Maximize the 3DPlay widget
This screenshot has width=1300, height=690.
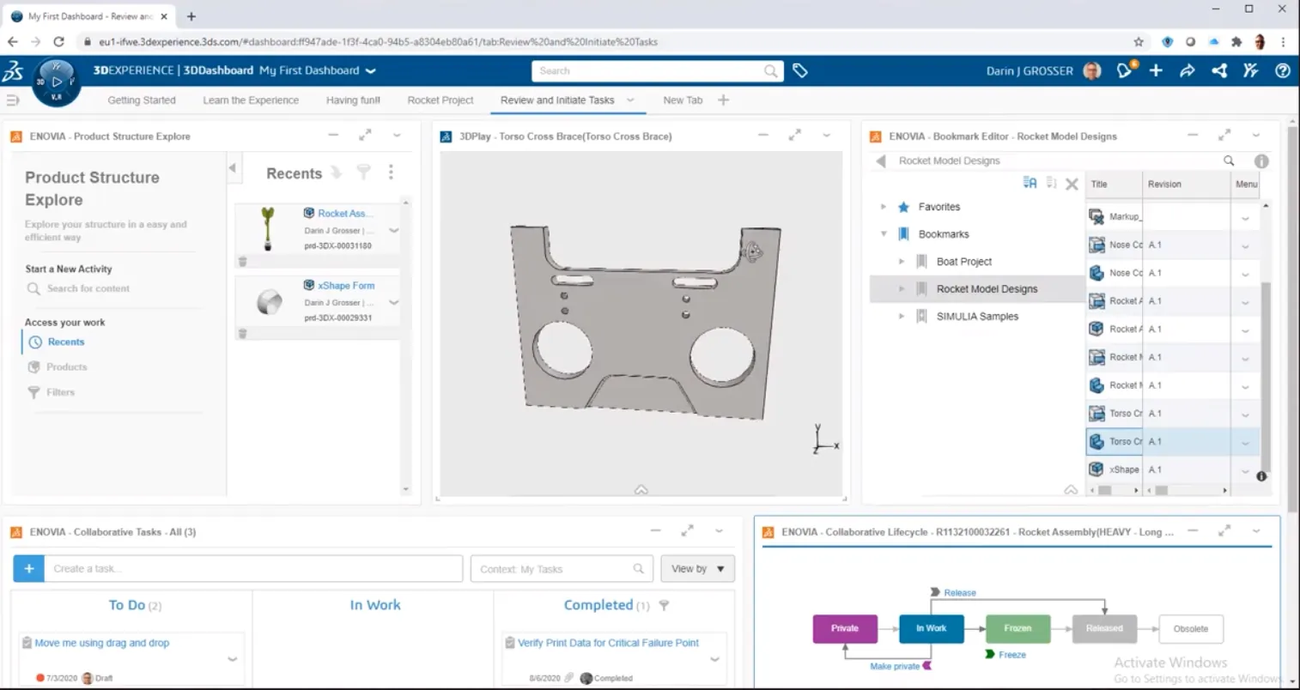795,135
